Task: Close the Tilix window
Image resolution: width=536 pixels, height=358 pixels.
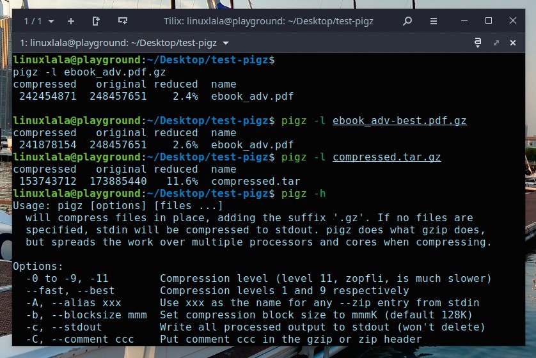Action: point(513,20)
